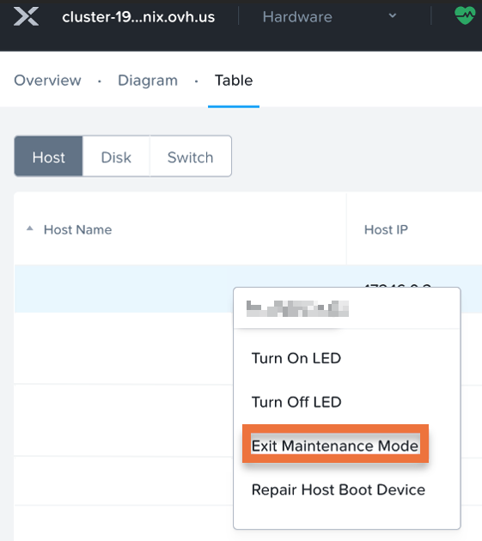Viewport: 482px width, 541px height.
Task: Switch to the Overview tab
Action: click(x=47, y=81)
